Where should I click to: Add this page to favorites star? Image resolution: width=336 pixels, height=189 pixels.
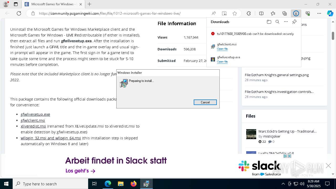[235, 13]
